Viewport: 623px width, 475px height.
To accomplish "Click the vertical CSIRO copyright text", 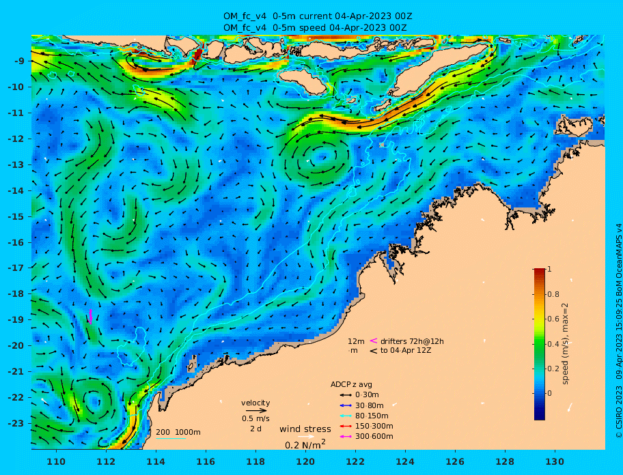I will [618, 330].
